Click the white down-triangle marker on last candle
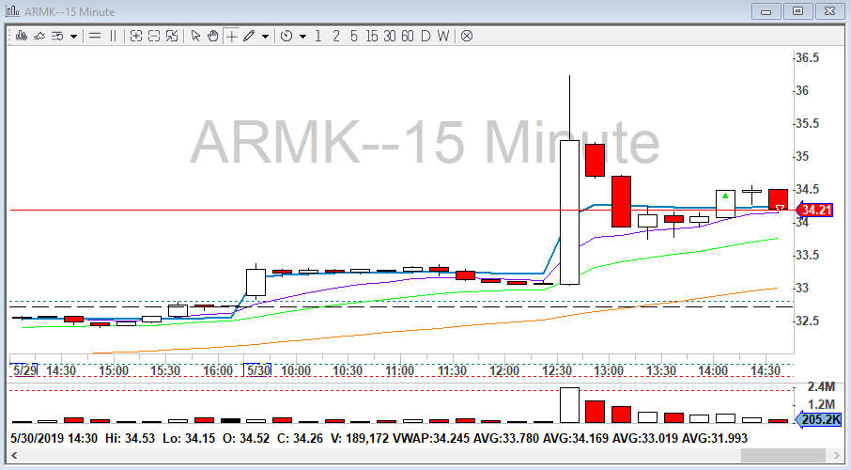 click(780, 208)
